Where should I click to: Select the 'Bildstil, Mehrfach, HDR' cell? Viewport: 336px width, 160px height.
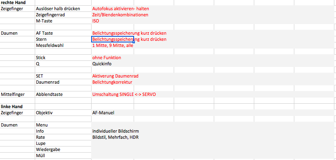click(x=113, y=137)
